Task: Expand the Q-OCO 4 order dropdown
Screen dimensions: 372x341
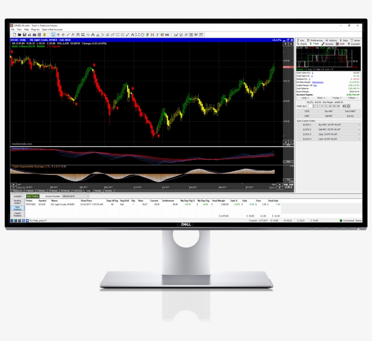Action: click(359, 139)
